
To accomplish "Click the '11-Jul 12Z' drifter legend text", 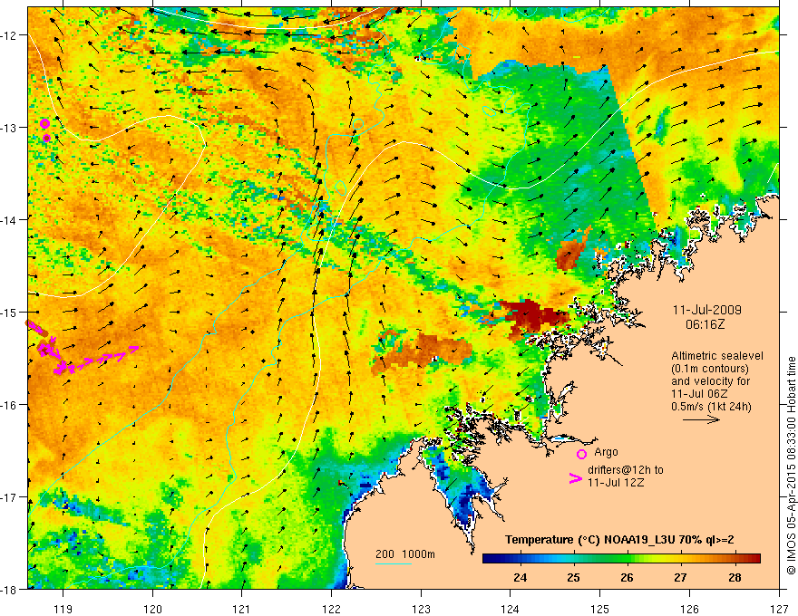I will tap(616, 482).
